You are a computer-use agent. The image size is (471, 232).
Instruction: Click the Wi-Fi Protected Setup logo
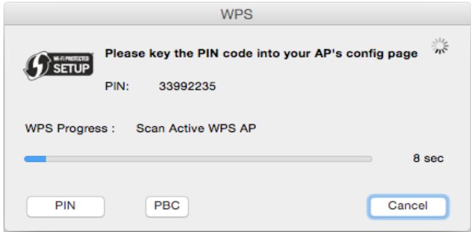tap(58, 66)
